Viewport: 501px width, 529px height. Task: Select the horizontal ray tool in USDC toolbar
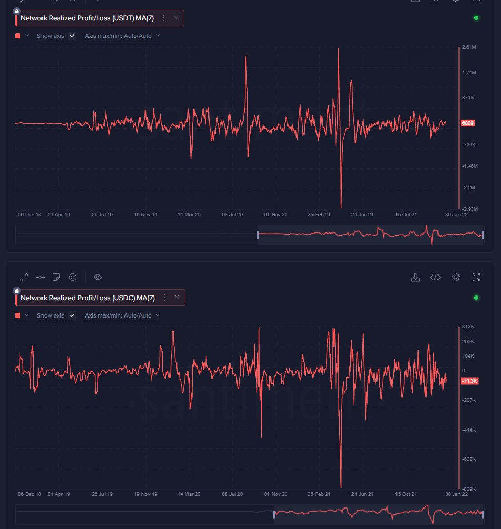pos(40,278)
